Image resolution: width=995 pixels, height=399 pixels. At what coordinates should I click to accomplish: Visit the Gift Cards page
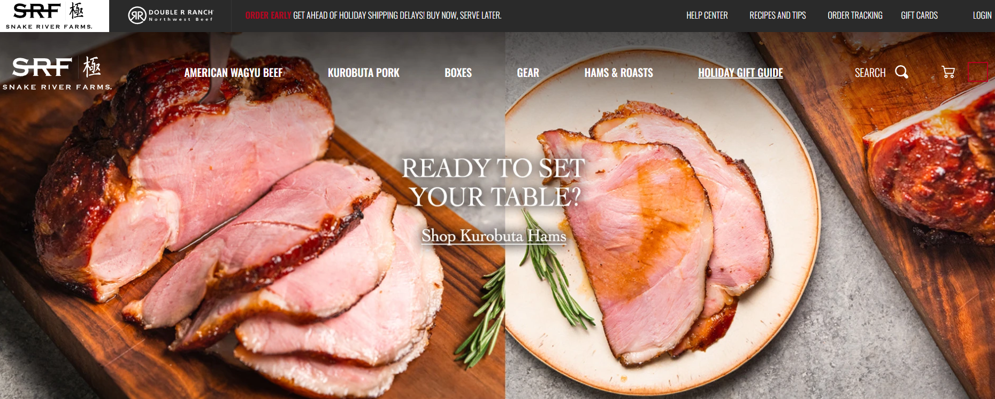coord(919,15)
